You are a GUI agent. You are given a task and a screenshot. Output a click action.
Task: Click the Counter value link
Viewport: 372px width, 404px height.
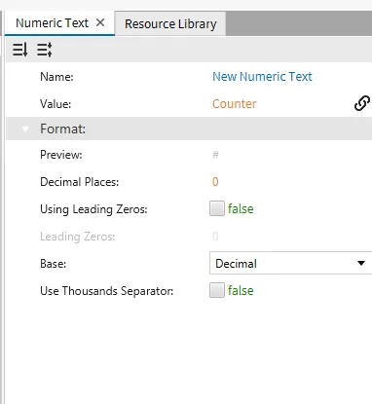pyautogui.click(x=235, y=104)
